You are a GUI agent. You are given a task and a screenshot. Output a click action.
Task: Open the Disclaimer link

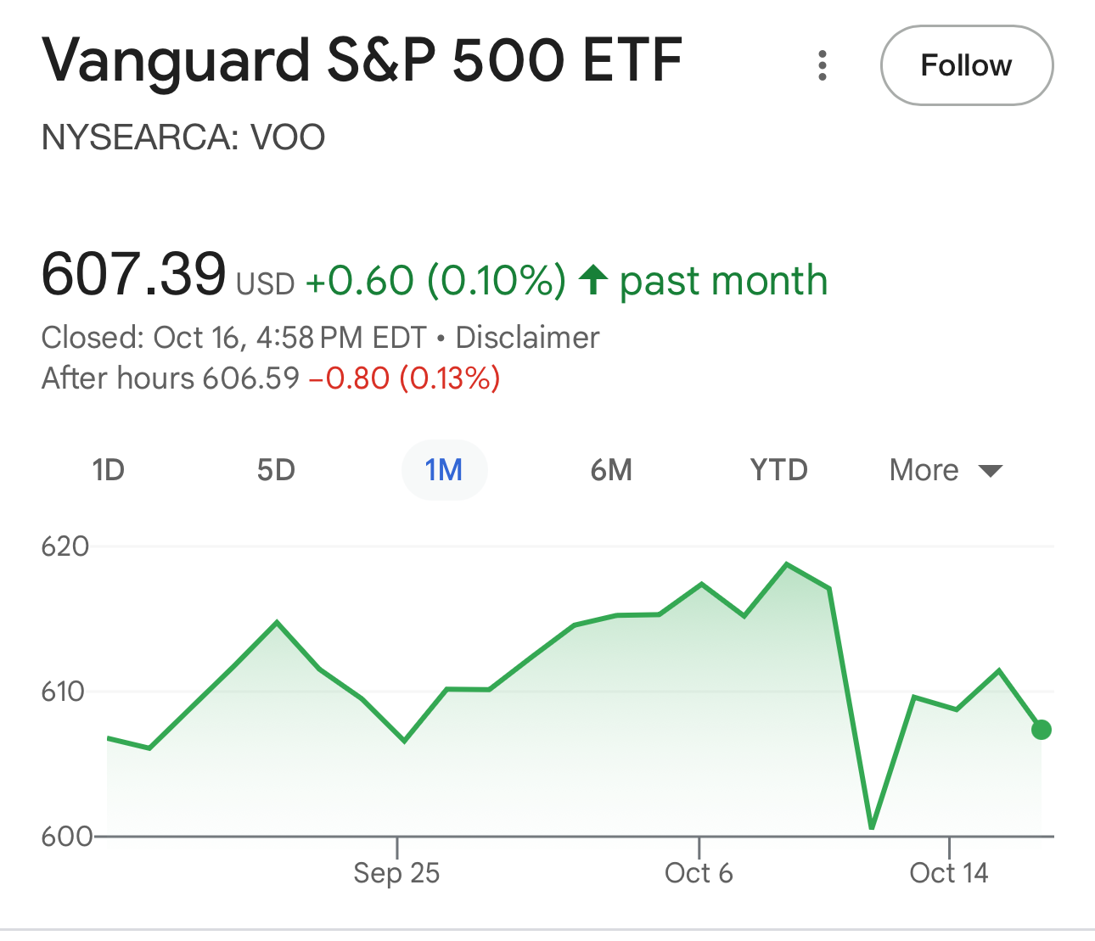(527, 338)
